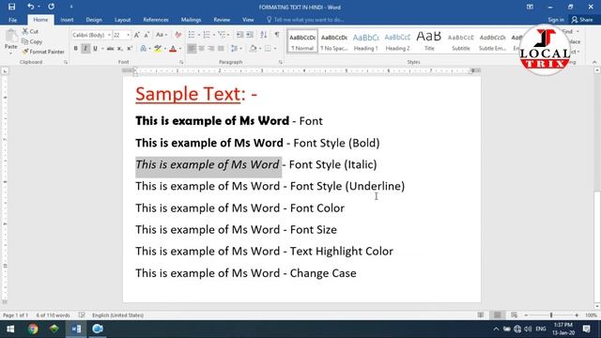601x338 pixels.
Task: Apply the red Font Color
Action: click(x=173, y=49)
